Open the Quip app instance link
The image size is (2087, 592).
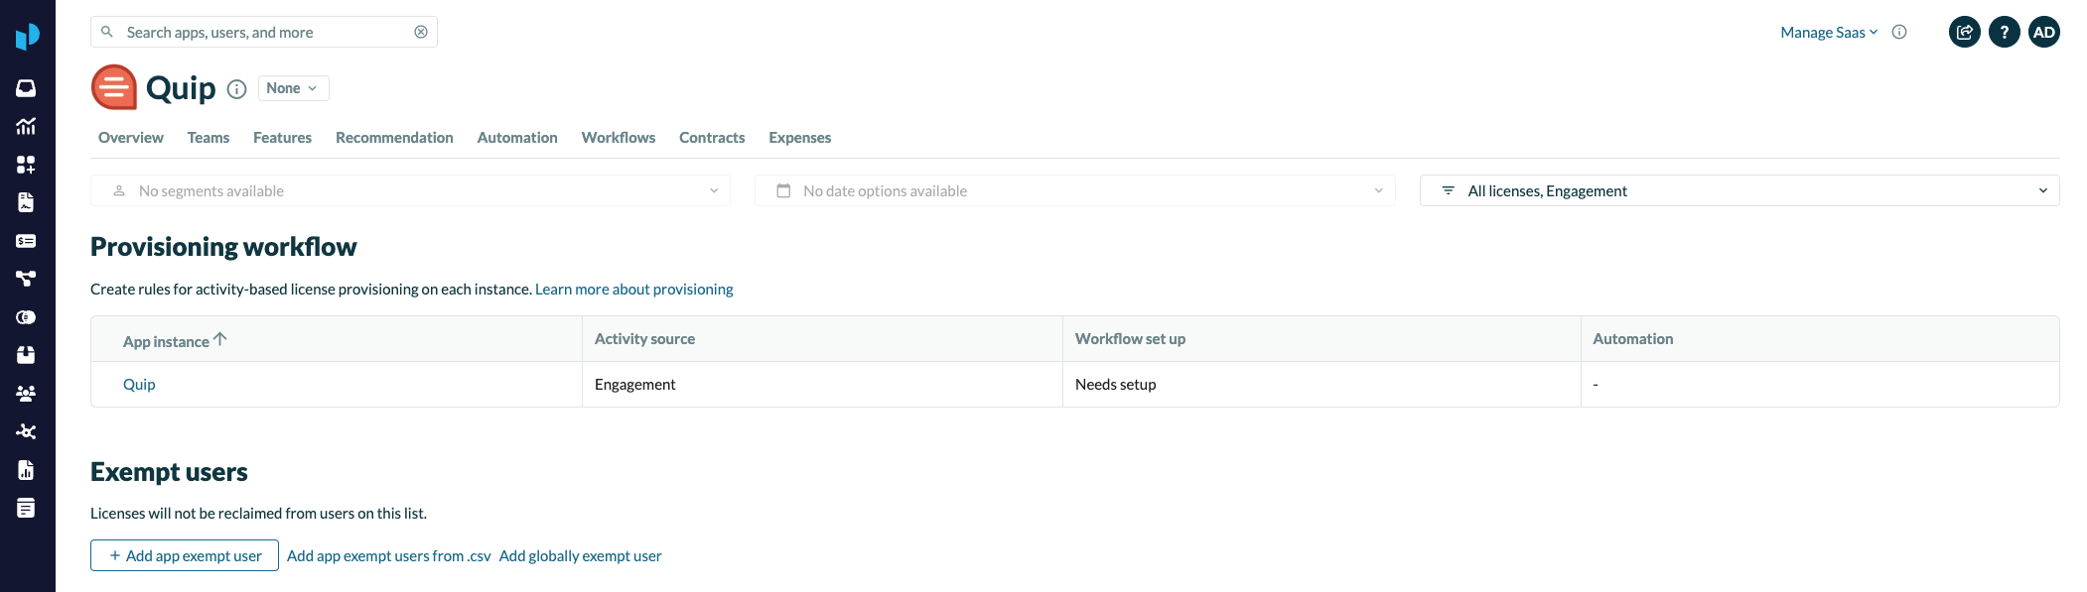point(139,385)
